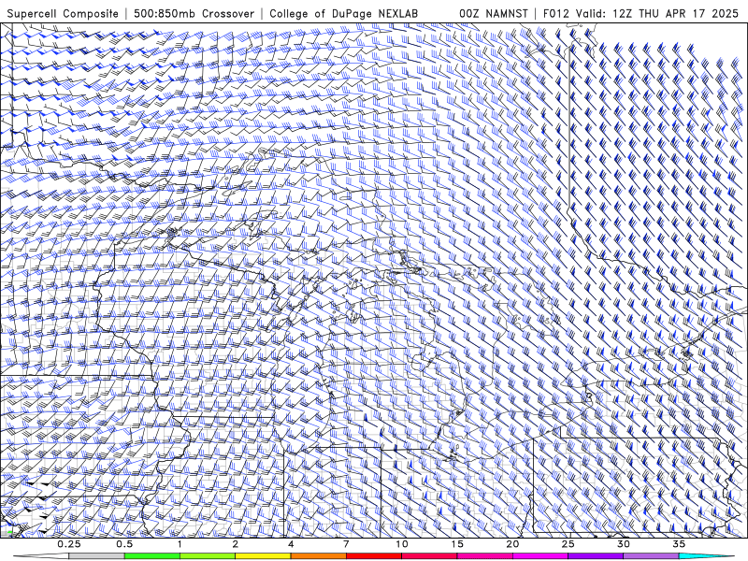
Task: Pick the cyan arrow swatch above 35
Action: [706, 556]
